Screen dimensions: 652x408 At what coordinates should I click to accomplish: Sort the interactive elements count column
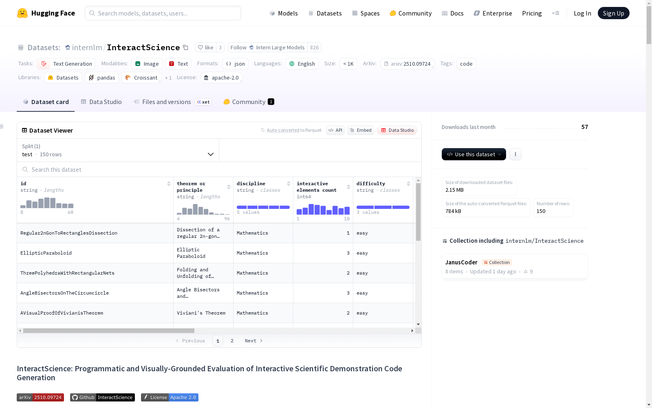click(x=348, y=187)
